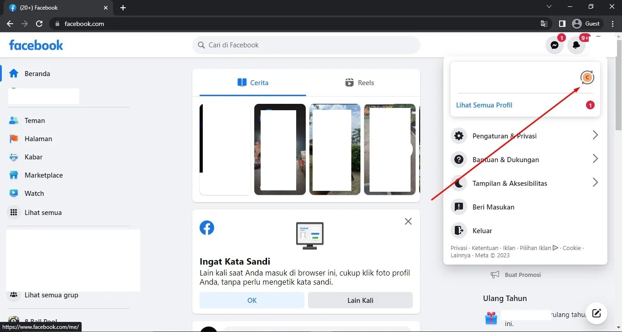Open Halaman flag icon in sidebar
This screenshot has height=332, width=622.
coord(14,139)
